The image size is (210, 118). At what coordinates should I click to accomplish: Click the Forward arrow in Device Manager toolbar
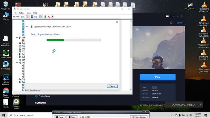[18, 17]
